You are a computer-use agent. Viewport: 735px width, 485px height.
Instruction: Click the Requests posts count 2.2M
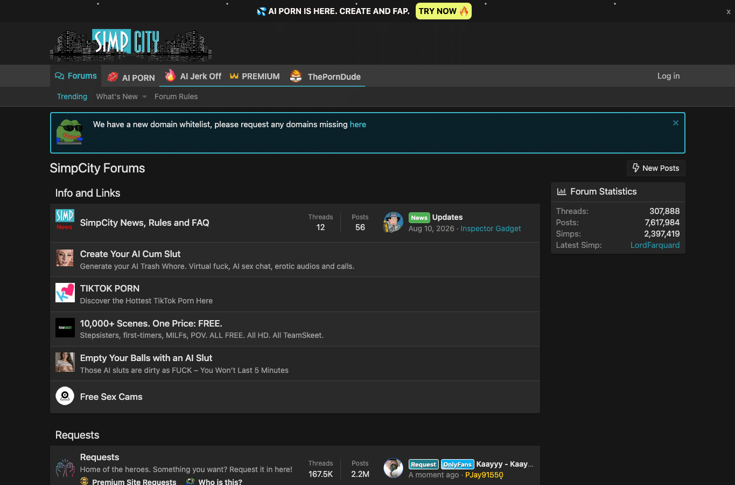[360, 474]
